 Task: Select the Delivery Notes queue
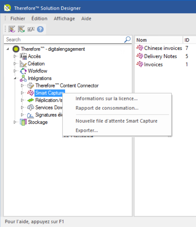click(160, 56)
